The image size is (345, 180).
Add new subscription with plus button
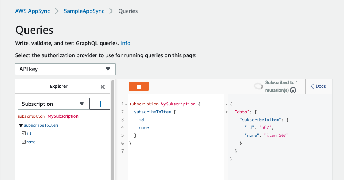(100, 104)
